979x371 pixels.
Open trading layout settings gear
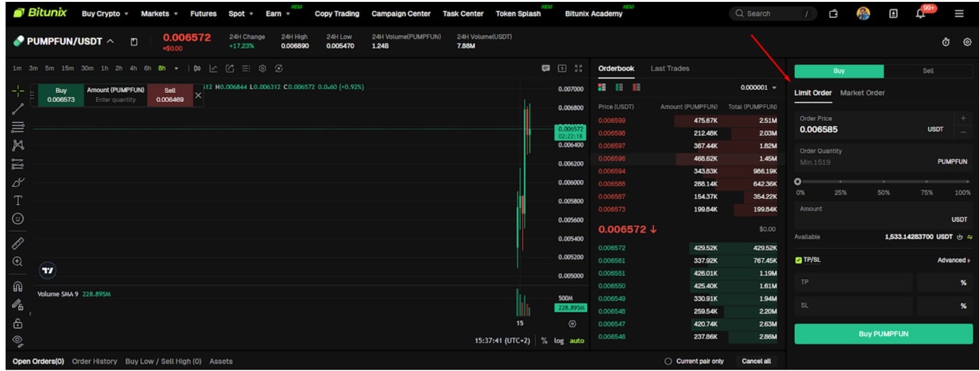[967, 42]
